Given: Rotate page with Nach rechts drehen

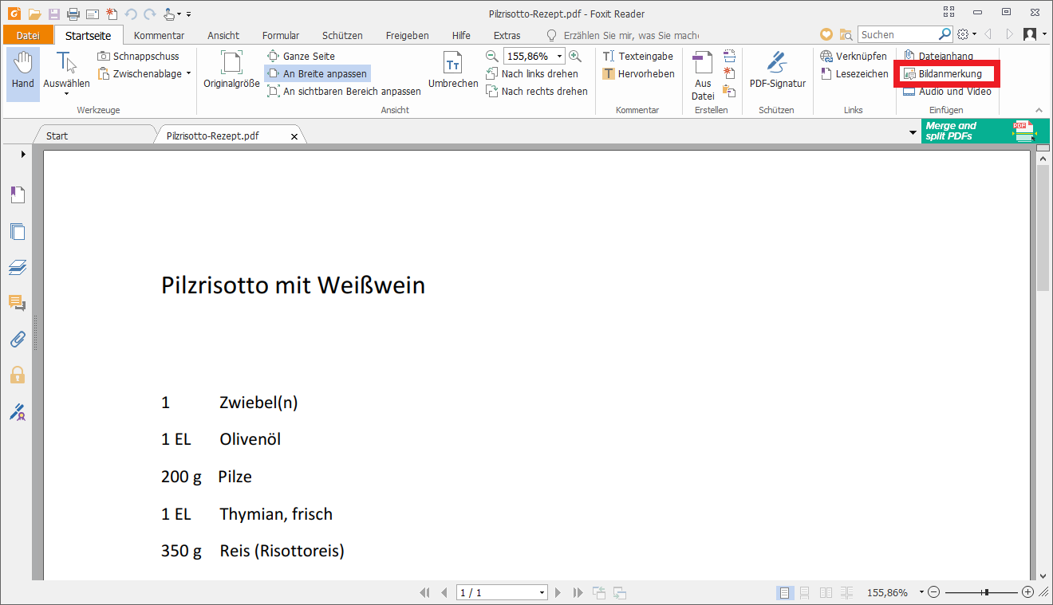Looking at the screenshot, I should click(536, 92).
